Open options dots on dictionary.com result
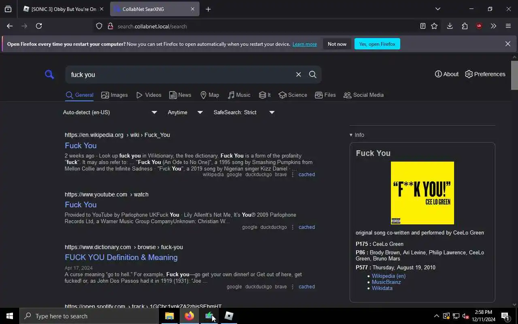Screen dimensions: 518x324 (x=293, y=287)
